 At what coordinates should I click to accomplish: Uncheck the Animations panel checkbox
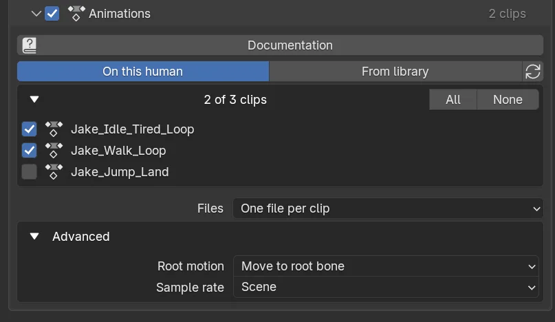(52, 14)
